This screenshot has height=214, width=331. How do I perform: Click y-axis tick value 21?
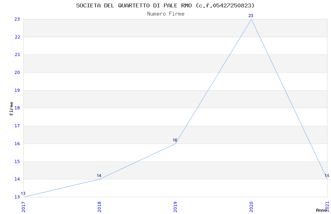[x=17, y=54]
